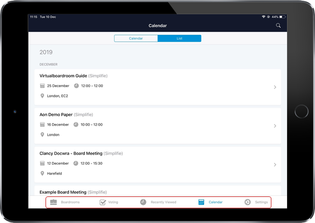The width and height of the screenshot is (315, 223).
Task: Click the location pin beside Harefield
Action: click(x=42, y=173)
